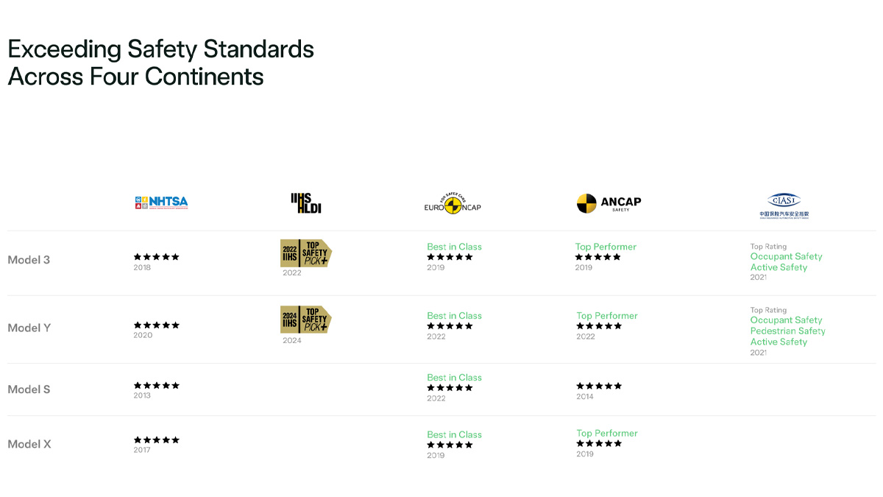Select the Model 3 row label
The image size is (883, 497).
coord(29,260)
